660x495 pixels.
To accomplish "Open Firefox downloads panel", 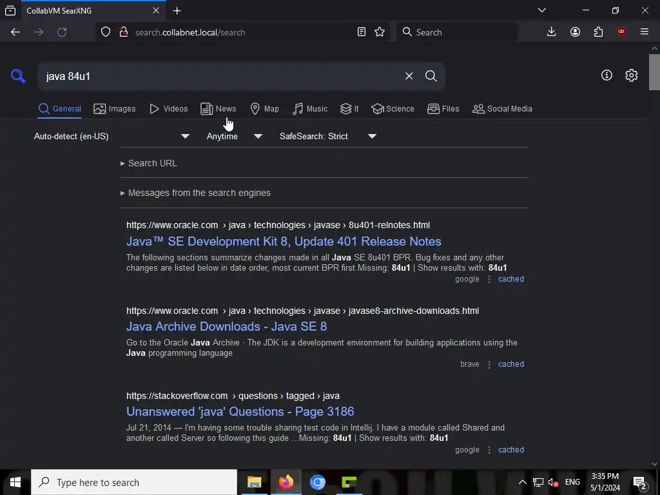I will (552, 32).
